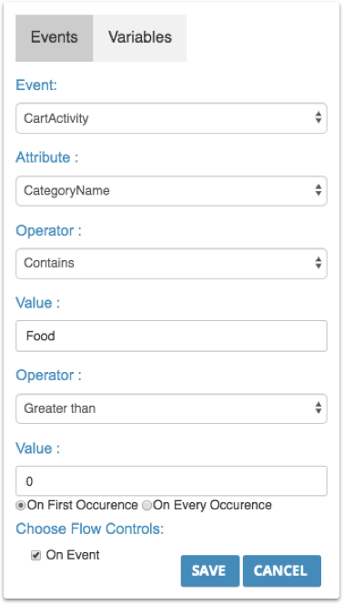Expand the Greater than operator dropdown

[x=171, y=408]
